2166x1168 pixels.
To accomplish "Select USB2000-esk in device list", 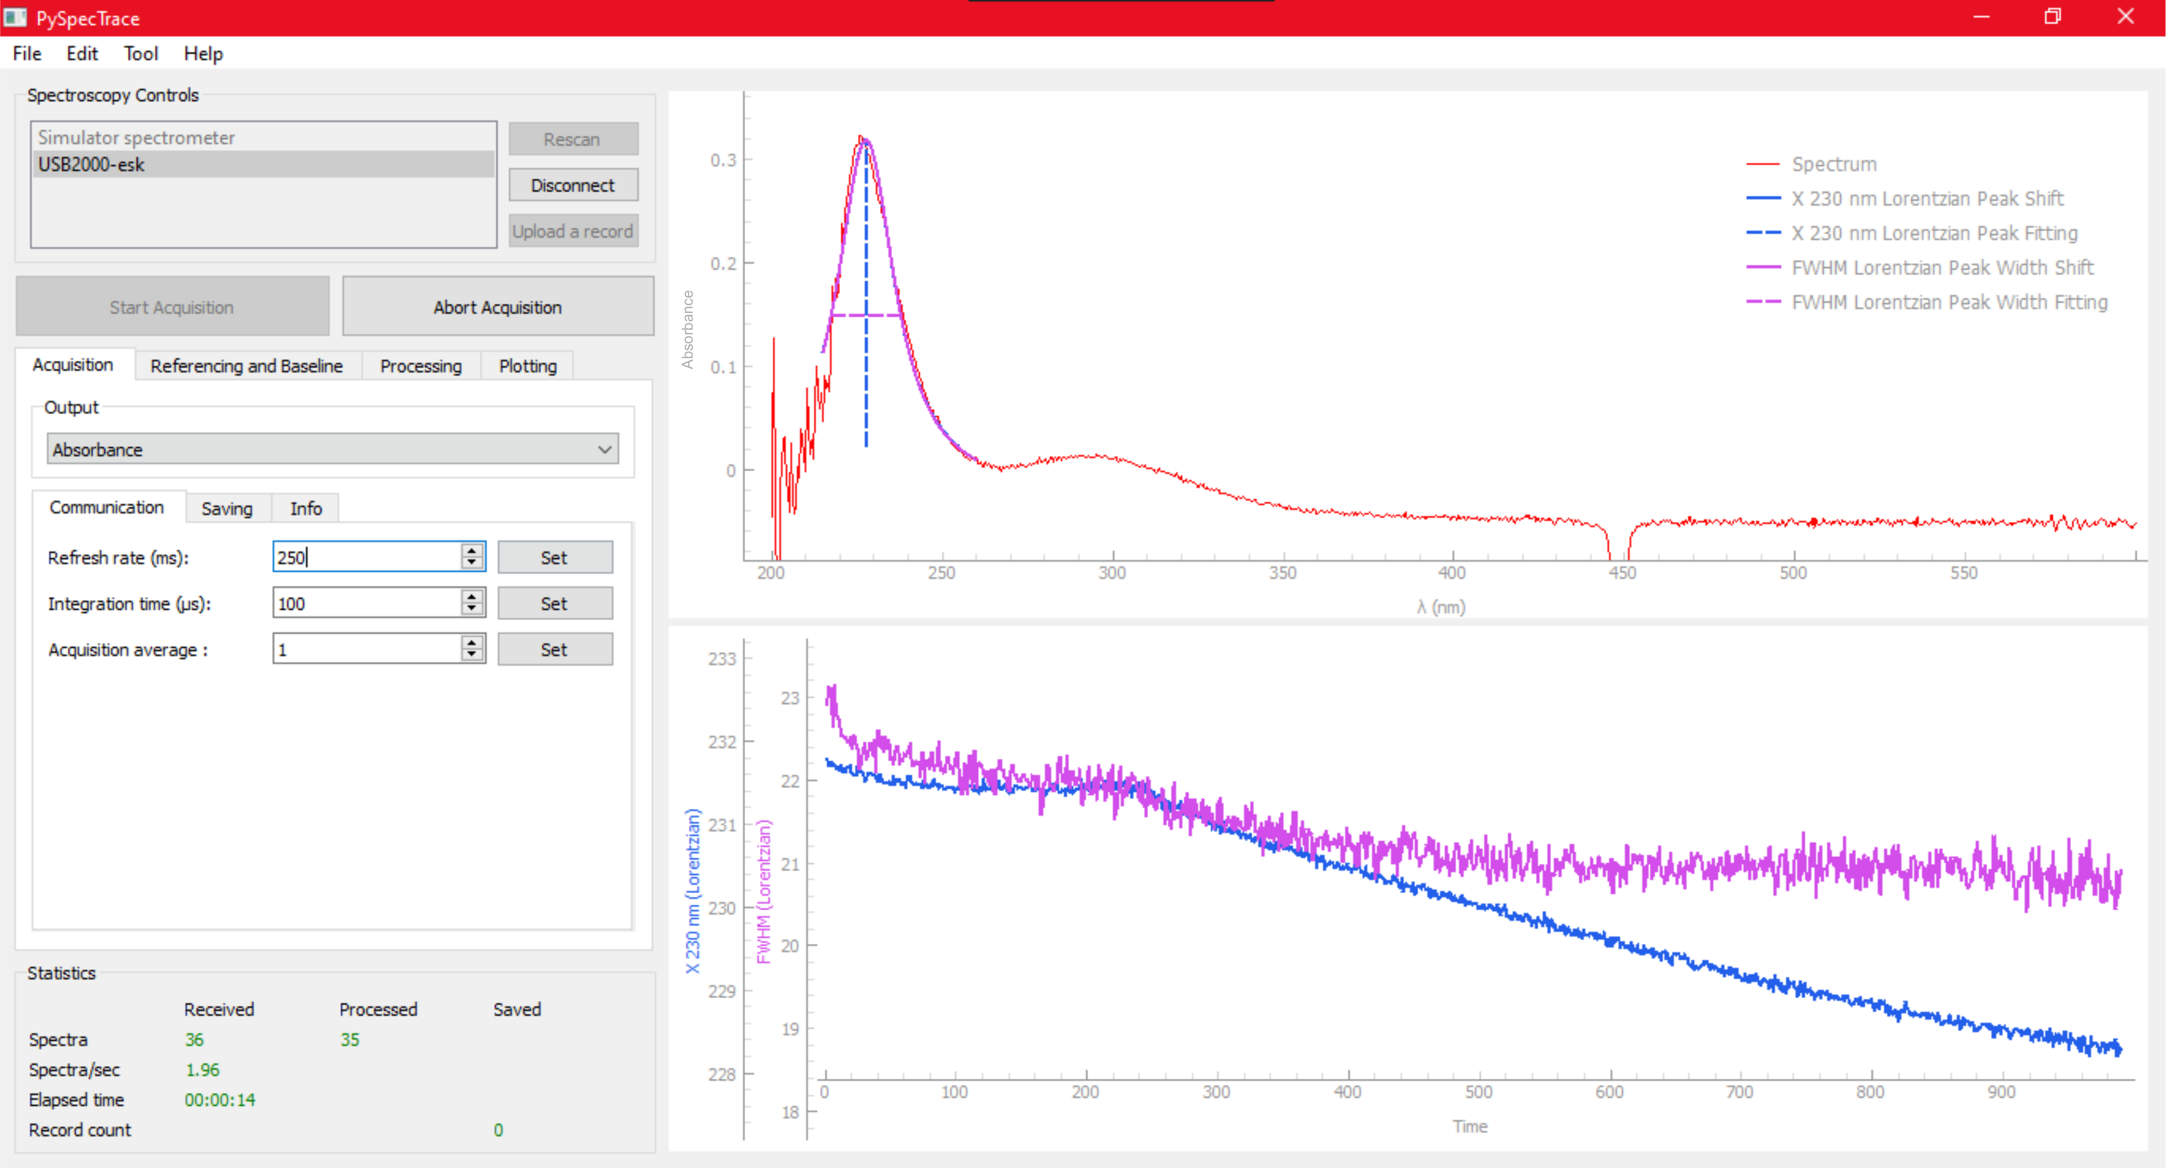I will (x=263, y=164).
